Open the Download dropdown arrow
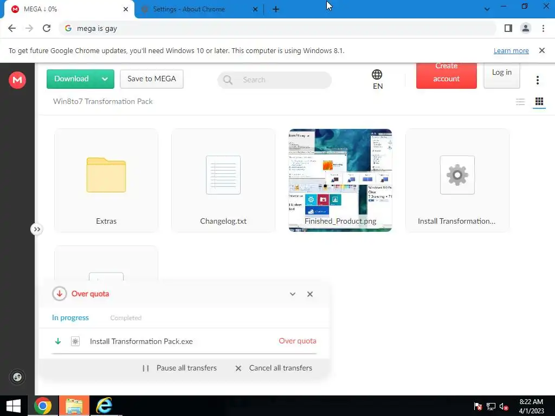The image size is (555, 416). pyautogui.click(x=105, y=79)
